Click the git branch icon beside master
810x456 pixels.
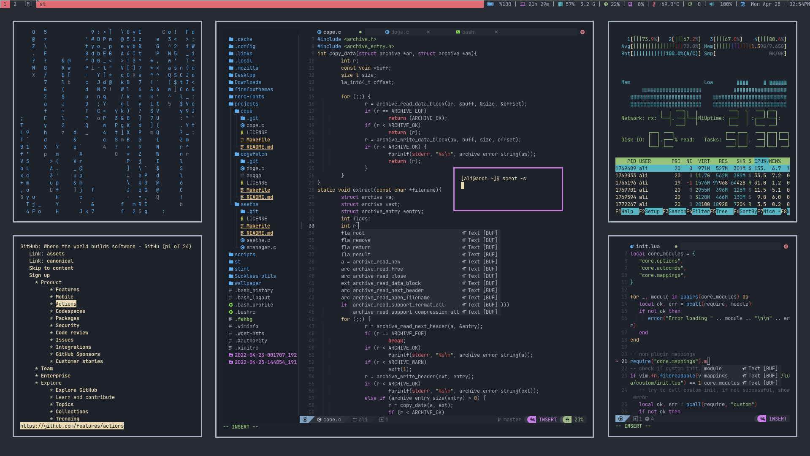point(499,420)
